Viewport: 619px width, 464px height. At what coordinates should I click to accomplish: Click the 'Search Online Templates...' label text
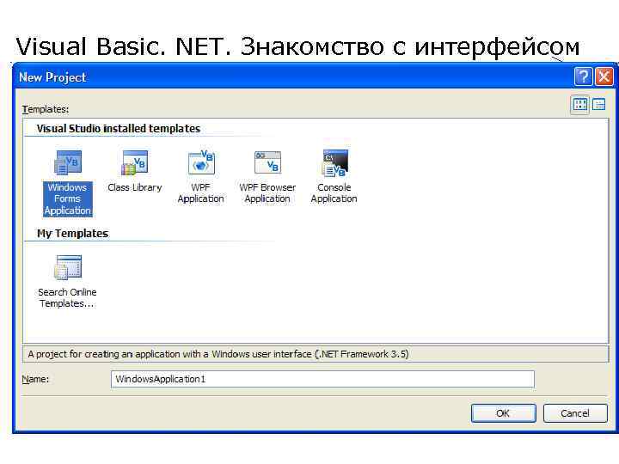tap(68, 298)
